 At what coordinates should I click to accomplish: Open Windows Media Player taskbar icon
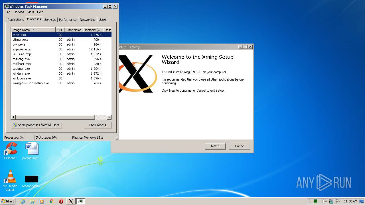(x=42, y=201)
